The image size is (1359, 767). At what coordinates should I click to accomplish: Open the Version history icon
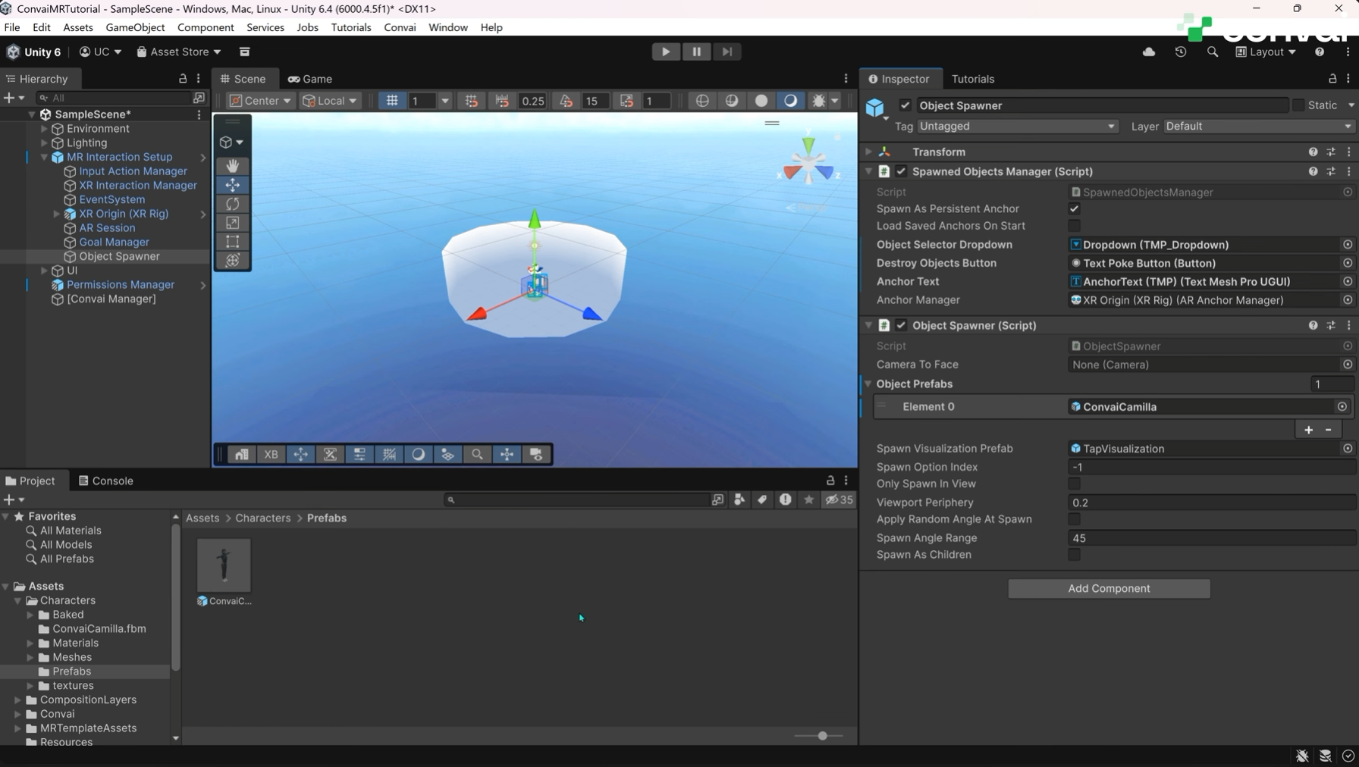point(1181,52)
